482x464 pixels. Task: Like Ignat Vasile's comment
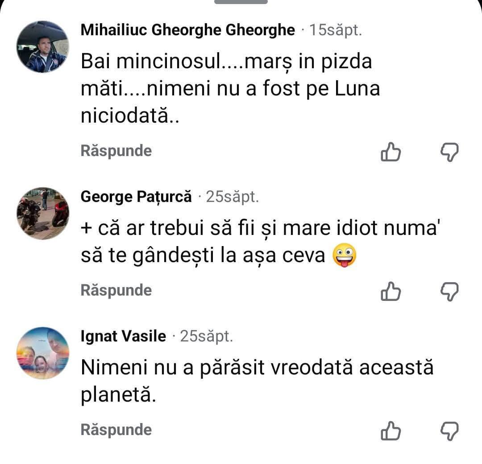click(391, 431)
